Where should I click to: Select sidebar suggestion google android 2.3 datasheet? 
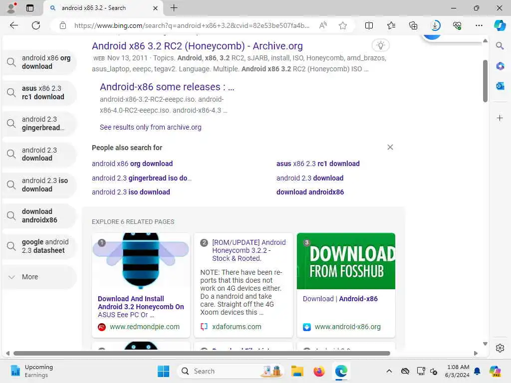point(39,246)
